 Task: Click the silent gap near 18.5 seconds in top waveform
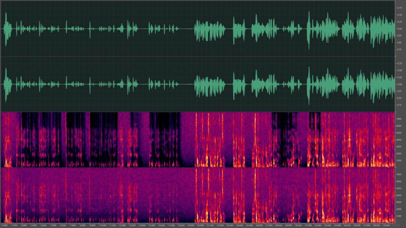click(186, 28)
